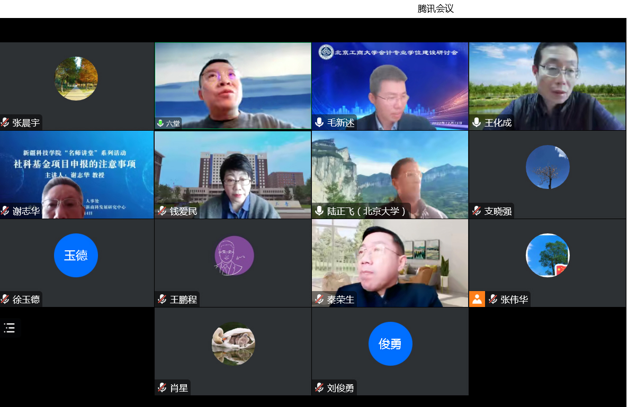
Task: Click the microphone icon beside 王化成
Action: (x=477, y=123)
